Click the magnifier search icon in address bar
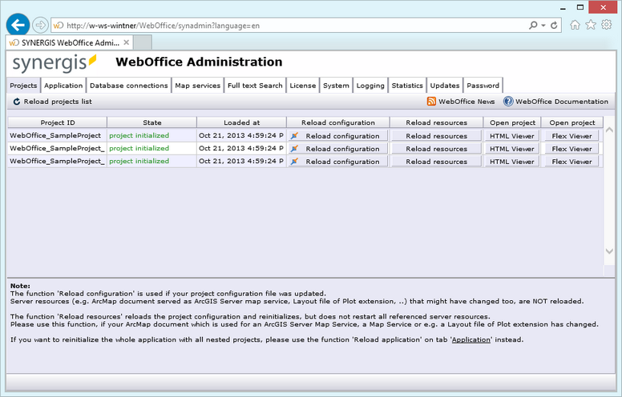 [533, 26]
